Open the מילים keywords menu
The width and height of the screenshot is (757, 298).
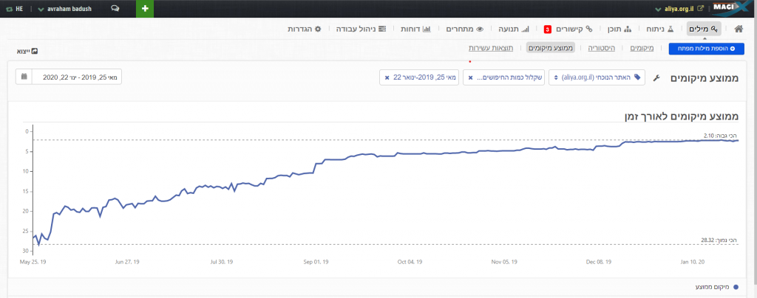(x=704, y=29)
